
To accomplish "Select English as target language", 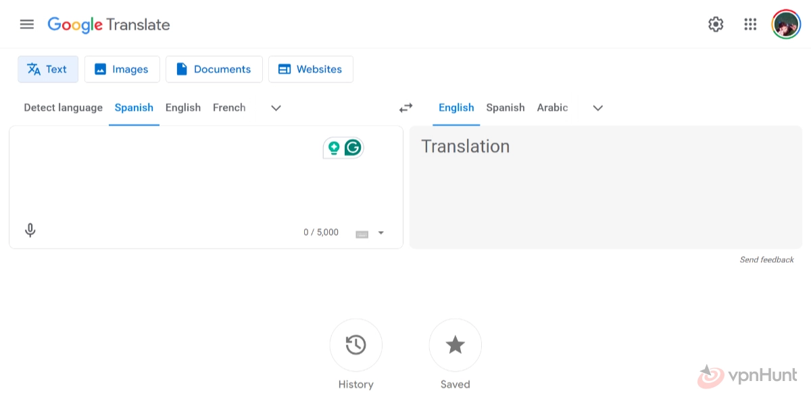I will (x=456, y=107).
